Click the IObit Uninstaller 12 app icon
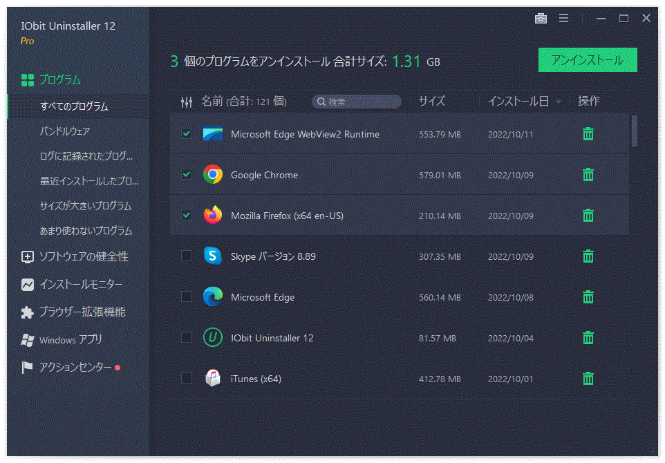Image resolution: width=665 pixels, height=463 pixels. coord(213,337)
